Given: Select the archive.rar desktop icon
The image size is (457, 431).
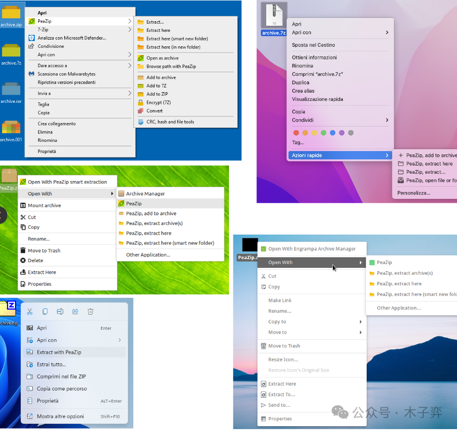Looking at the screenshot, I should point(11,91).
